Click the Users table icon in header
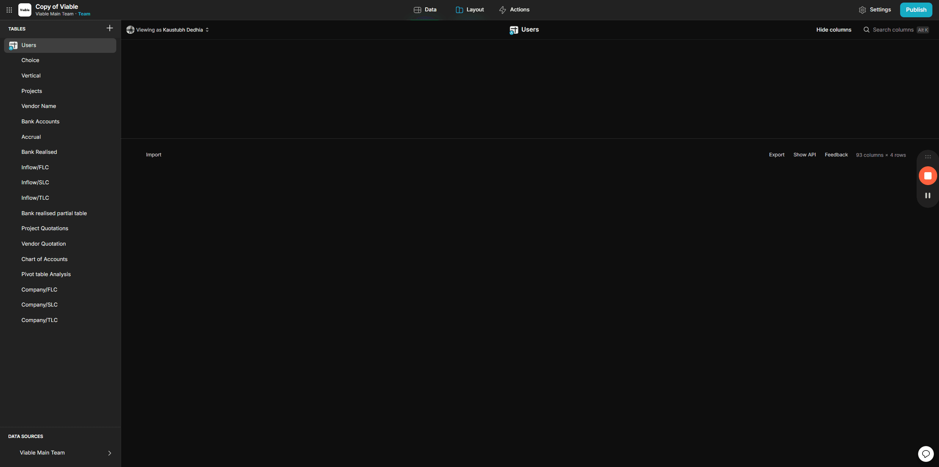The image size is (939, 467). (514, 30)
